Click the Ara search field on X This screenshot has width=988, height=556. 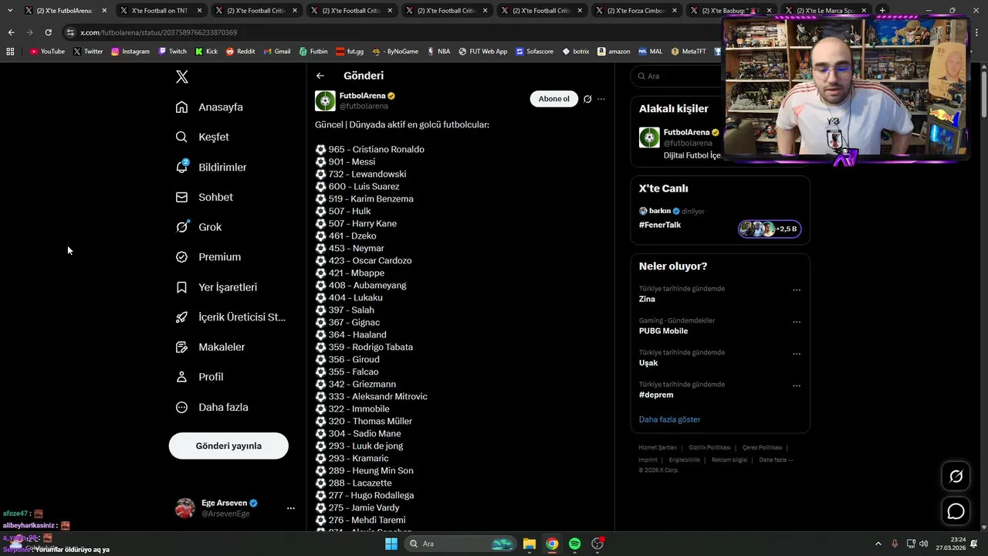[678, 76]
